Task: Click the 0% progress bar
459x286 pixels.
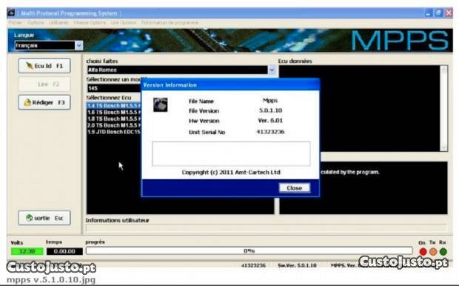Action: tap(249, 251)
